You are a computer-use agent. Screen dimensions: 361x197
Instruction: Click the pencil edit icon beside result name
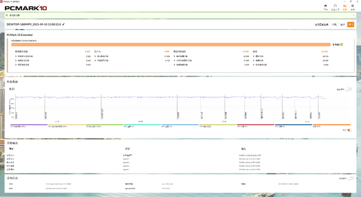tap(64, 24)
